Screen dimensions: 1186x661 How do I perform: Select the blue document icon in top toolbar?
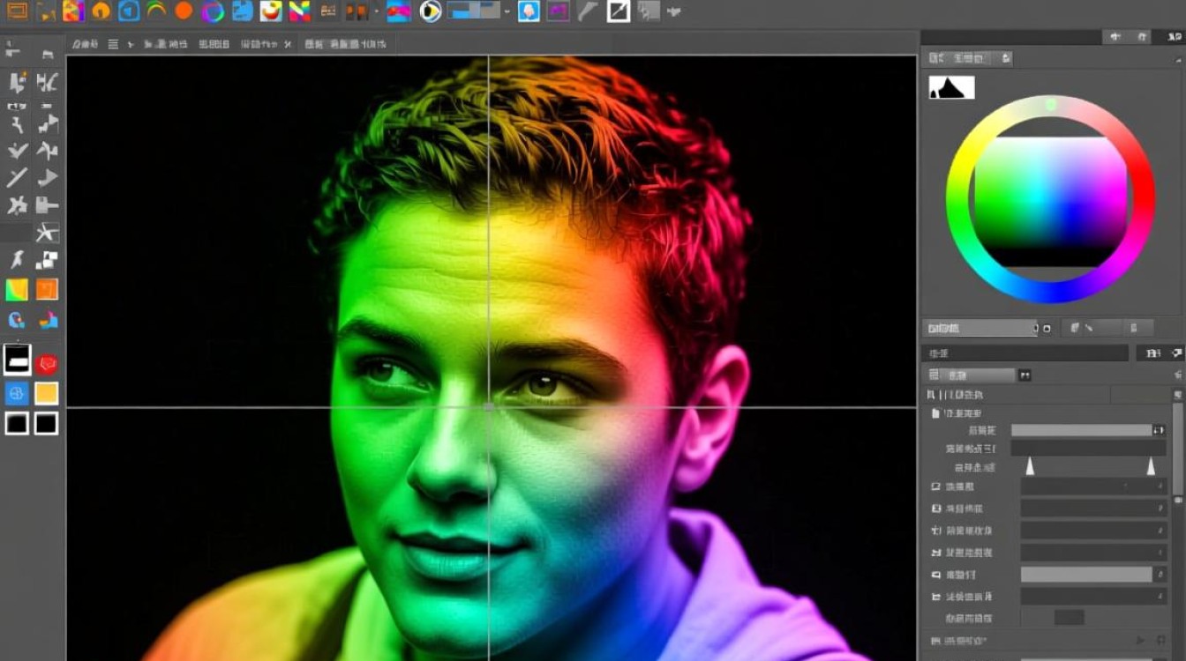[x=242, y=11]
